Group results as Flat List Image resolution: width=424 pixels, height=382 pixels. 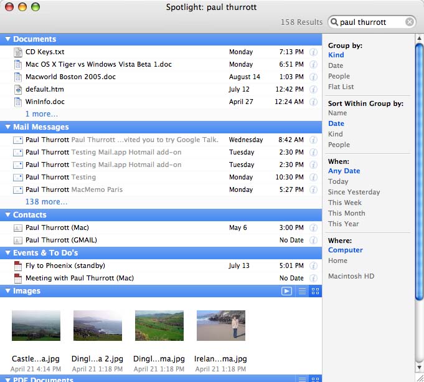[341, 87]
